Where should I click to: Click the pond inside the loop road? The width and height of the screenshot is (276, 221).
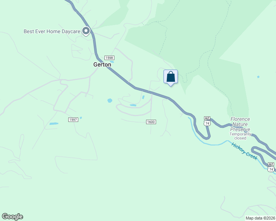133,105
